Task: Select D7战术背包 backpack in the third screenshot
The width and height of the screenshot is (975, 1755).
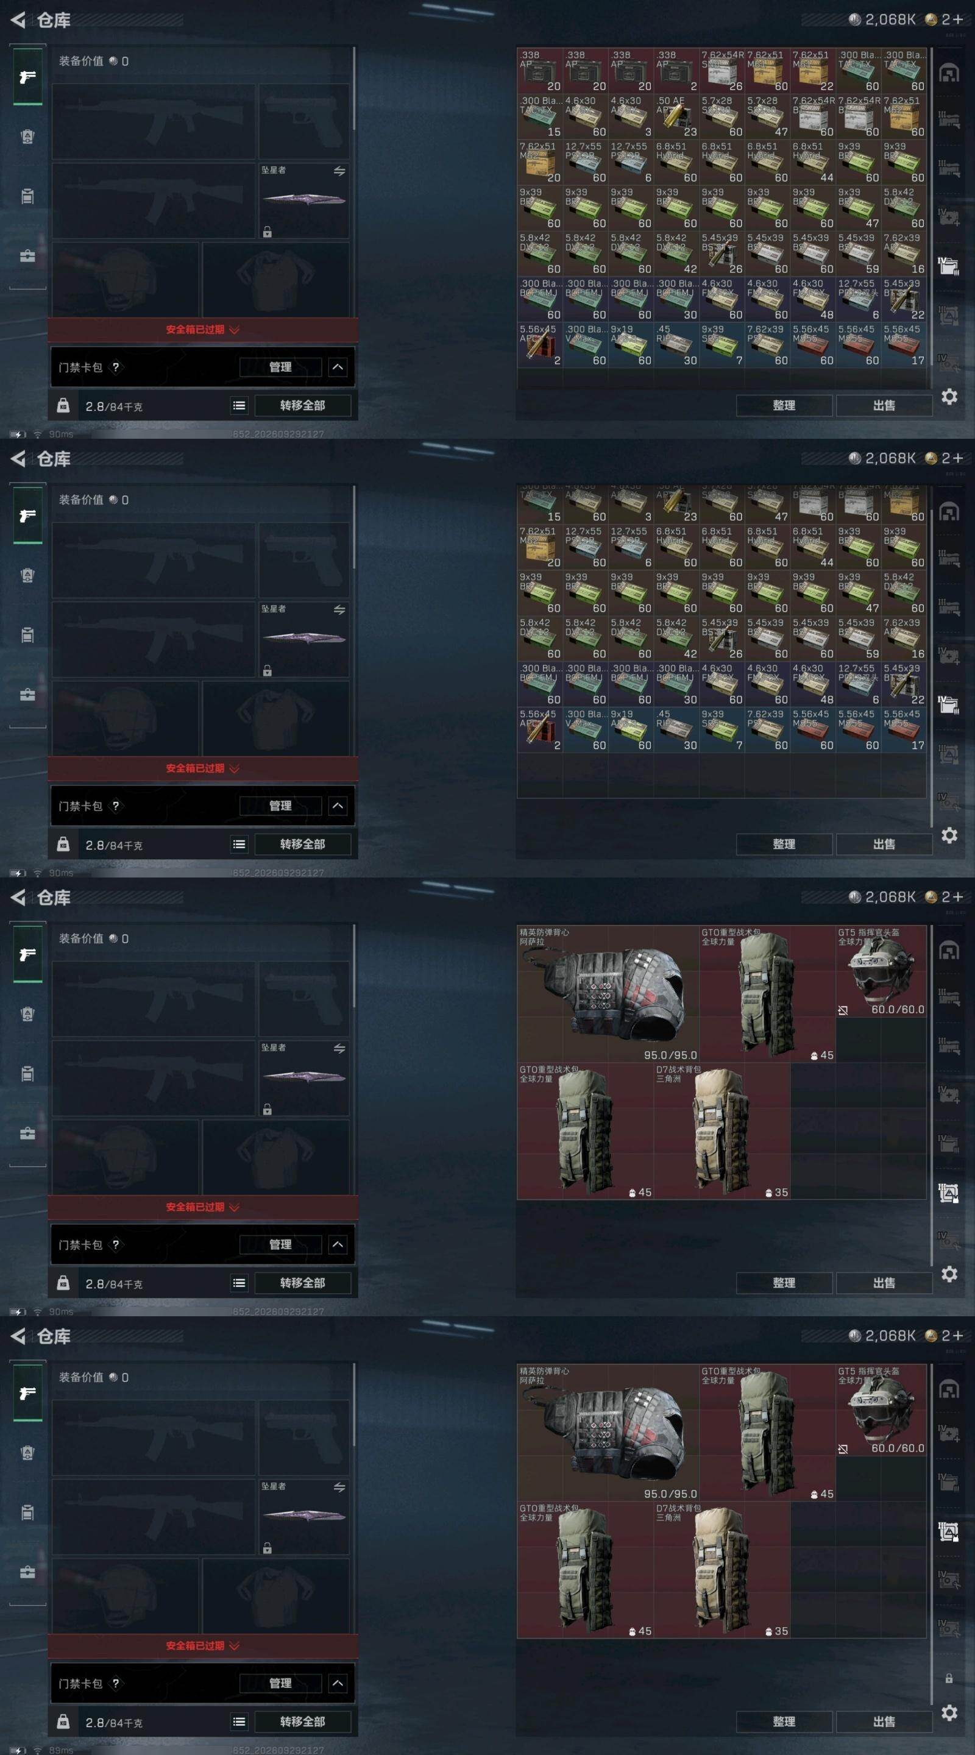Action: (722, 1131)
